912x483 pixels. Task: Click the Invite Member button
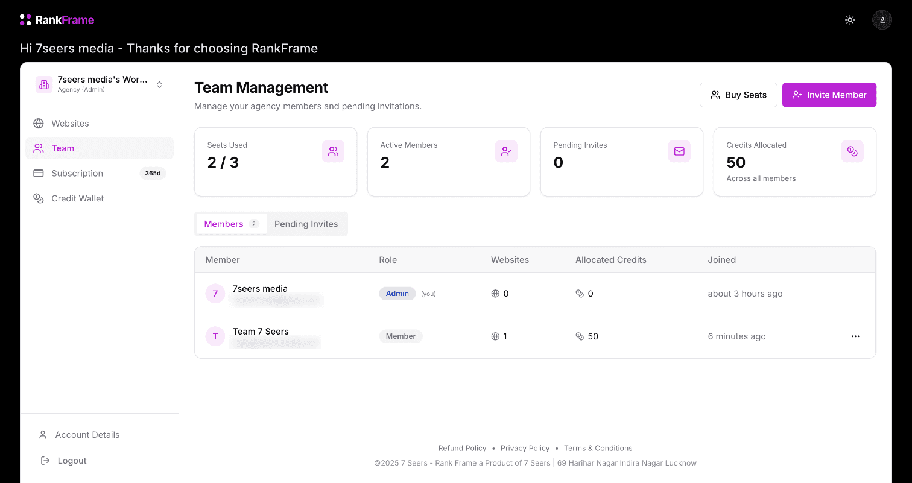click(829, 95)
